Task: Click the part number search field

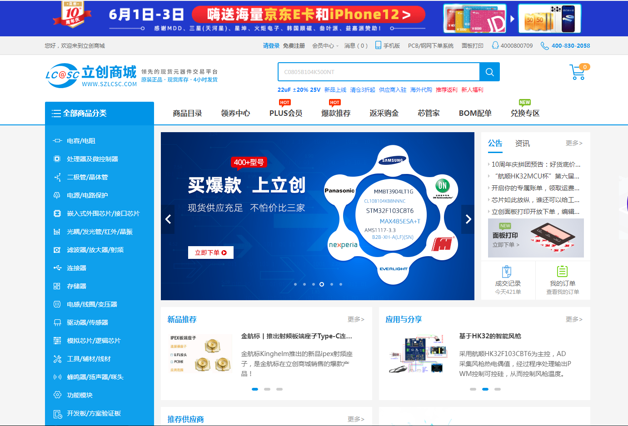Action: point(379,72)
